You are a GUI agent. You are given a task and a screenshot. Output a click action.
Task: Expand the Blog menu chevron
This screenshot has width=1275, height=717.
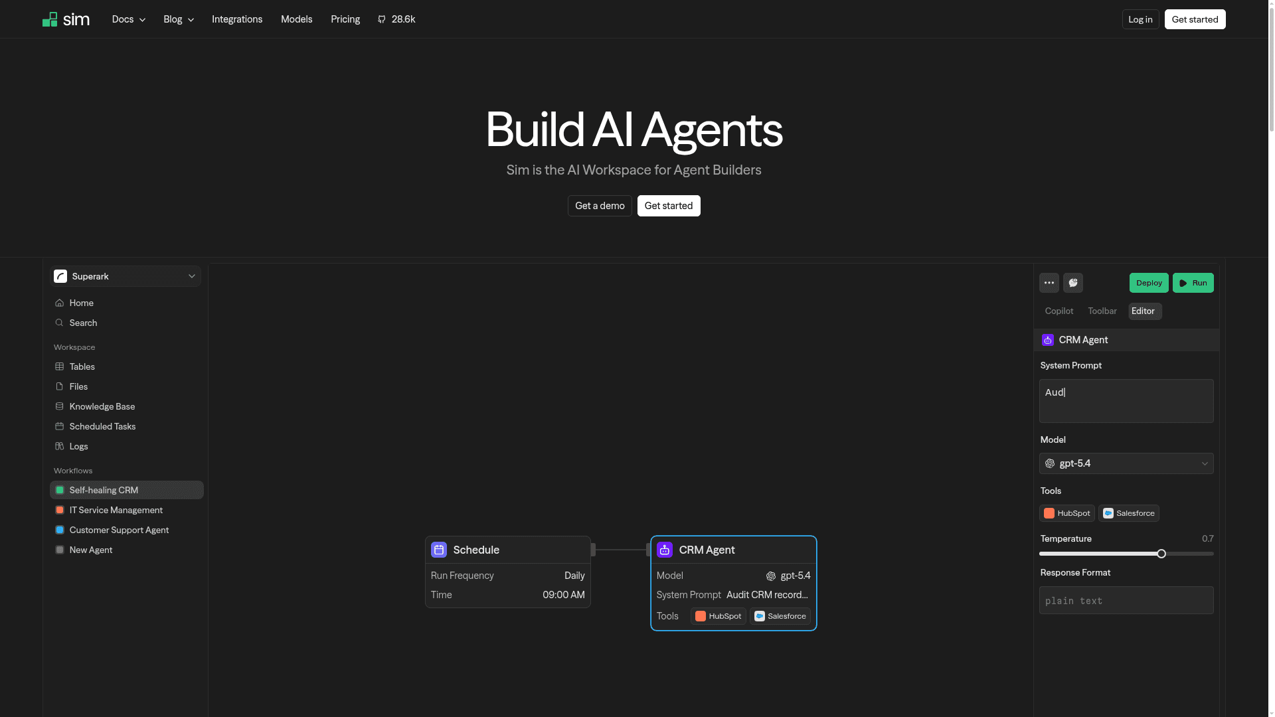[191, 20]
